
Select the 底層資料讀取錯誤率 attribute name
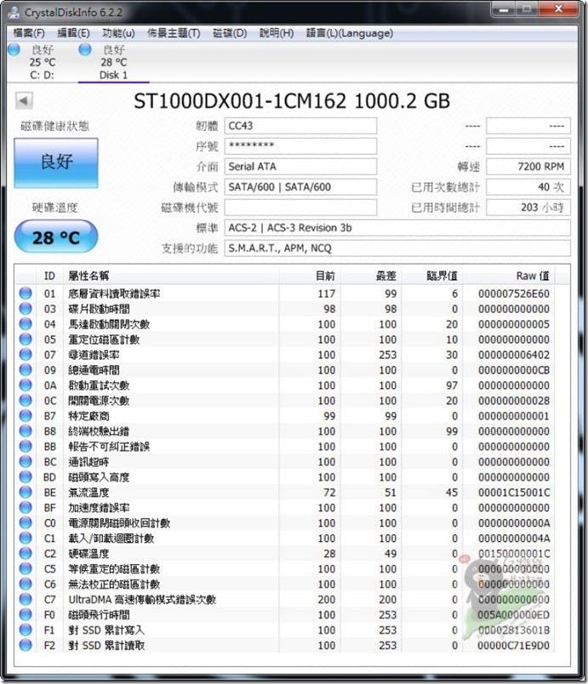point(114,294)
